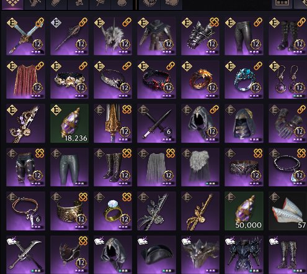The image size is (307, 274).
Task: Pick the spiked black gauntlets in top row
Action: click(200, 36)
